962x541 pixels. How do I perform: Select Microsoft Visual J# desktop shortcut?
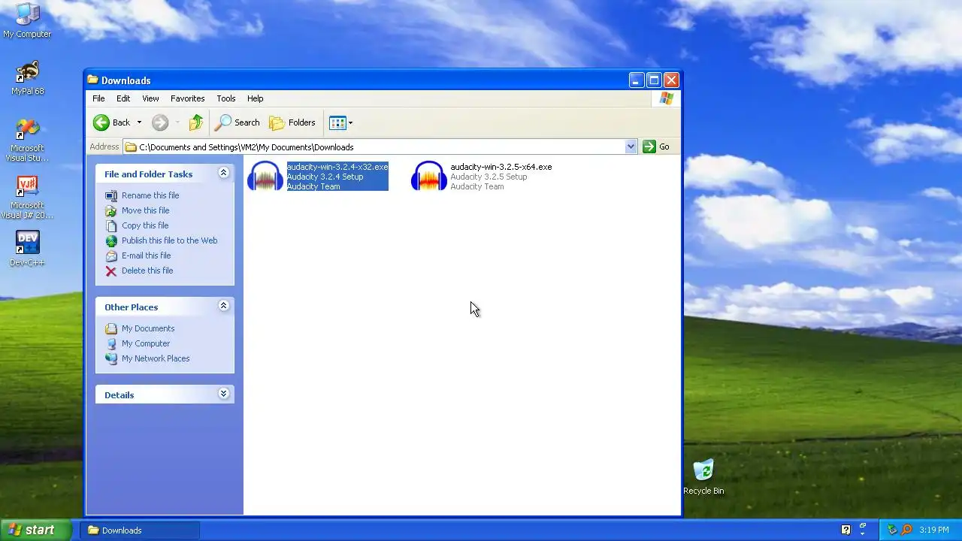(x=27, y=197)
